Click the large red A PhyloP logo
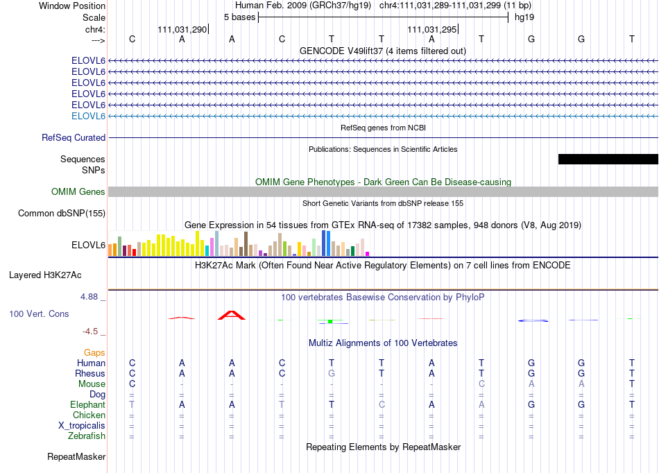The image size is (659, 473). click(x=232, y=315)
